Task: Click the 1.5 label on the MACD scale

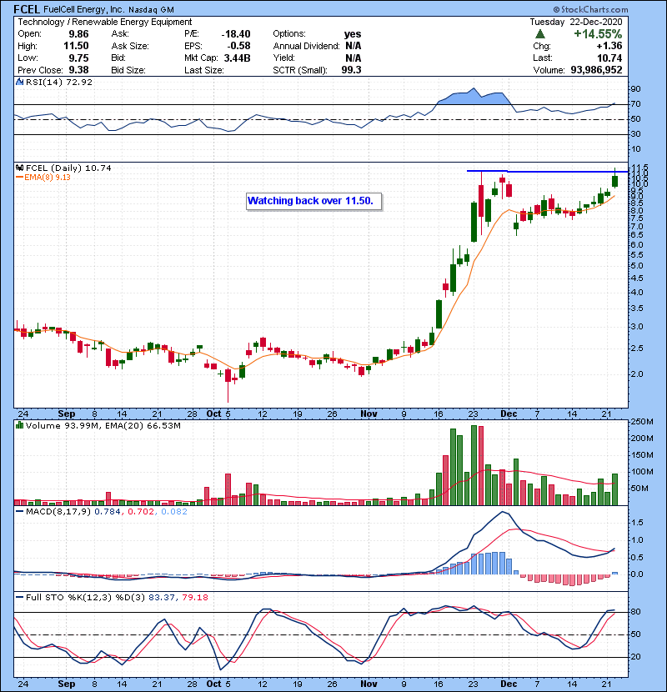Action: click(636, 523)
